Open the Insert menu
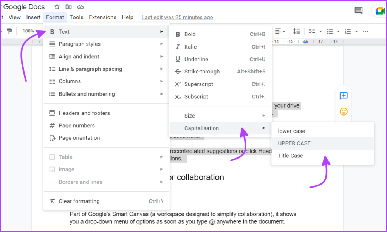387x232 pixels. pyautogui.click(x=33, y=17)
